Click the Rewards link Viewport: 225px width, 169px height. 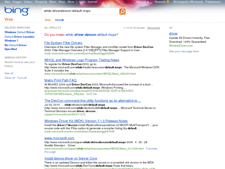(x=160, y=2)
